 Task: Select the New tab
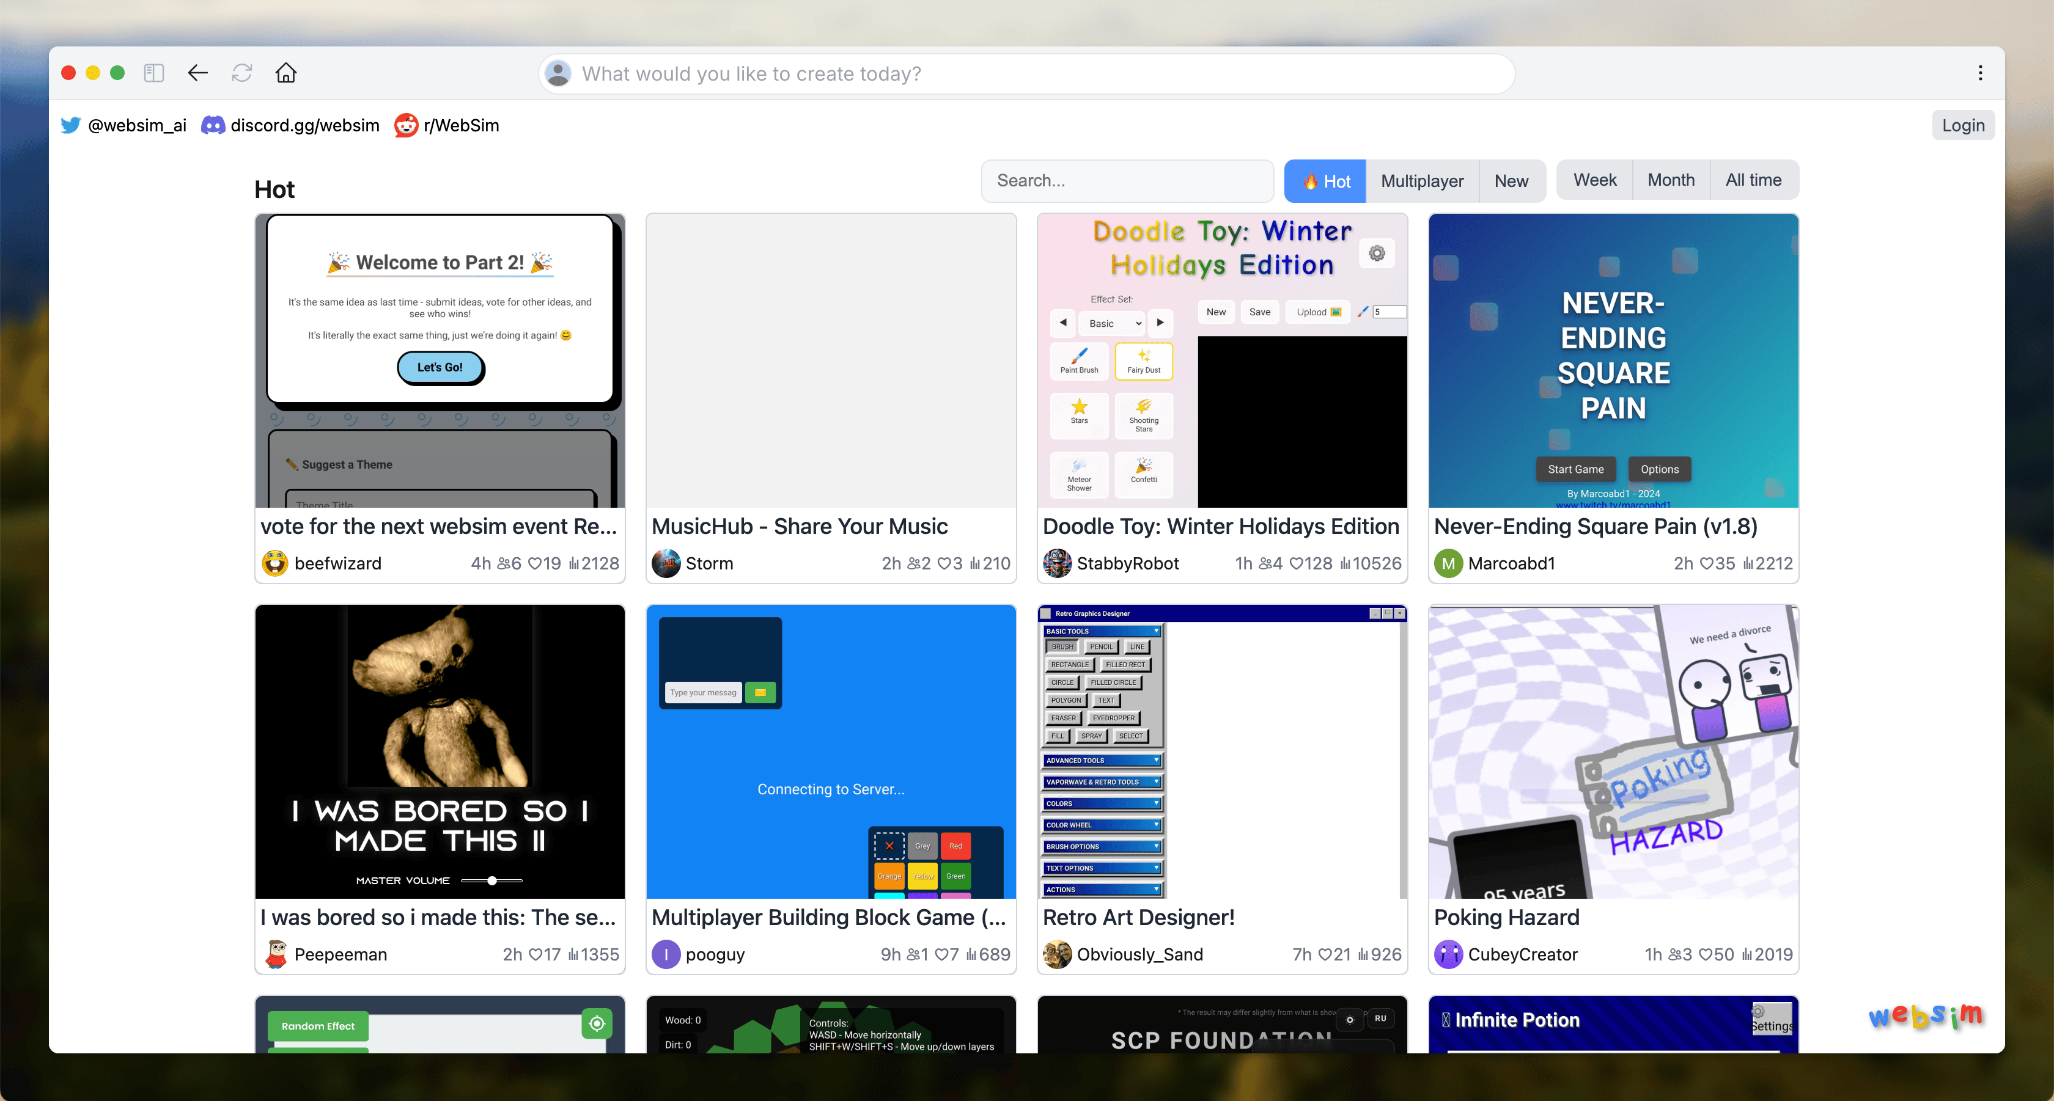[x=1511, y=181]
